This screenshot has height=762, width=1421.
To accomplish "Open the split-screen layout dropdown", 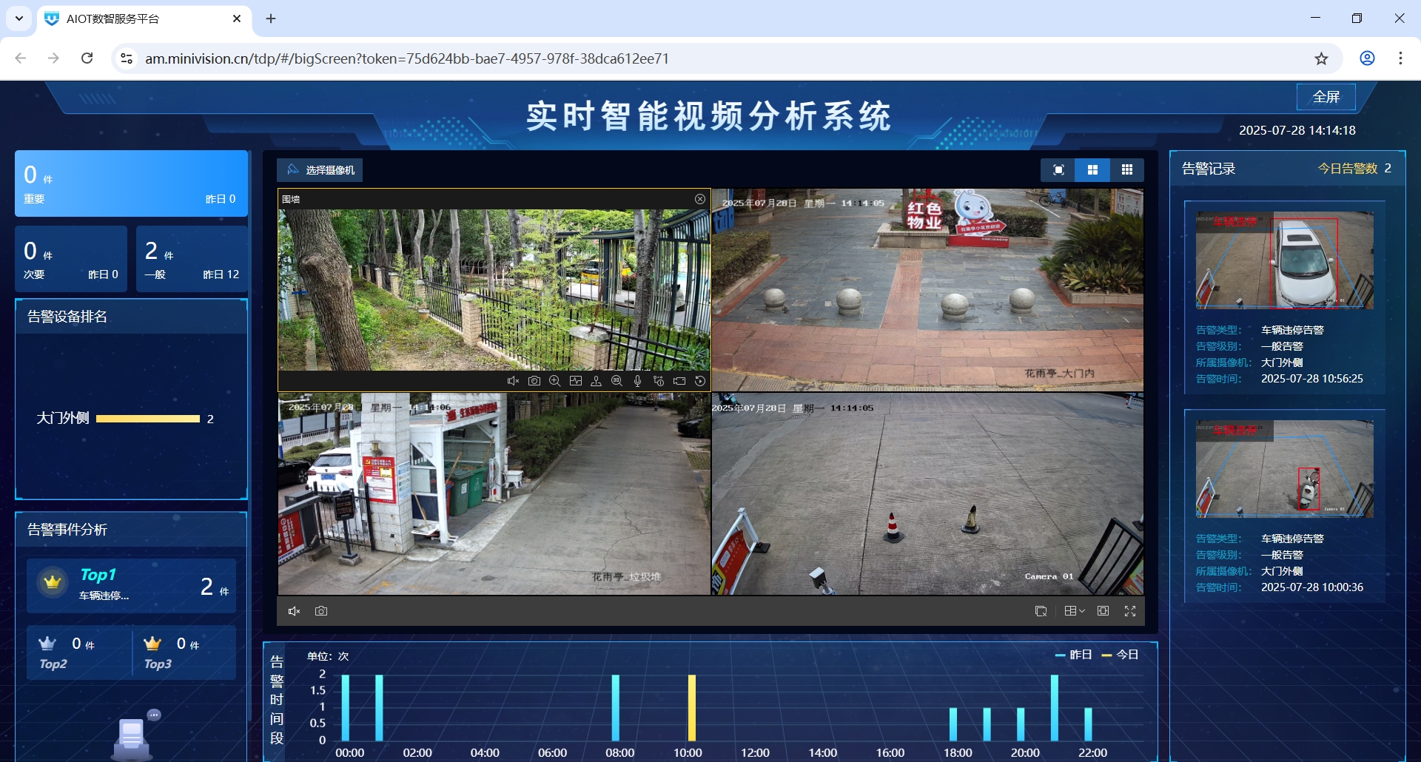I will pyautogui.click(x=1074, y=611).
